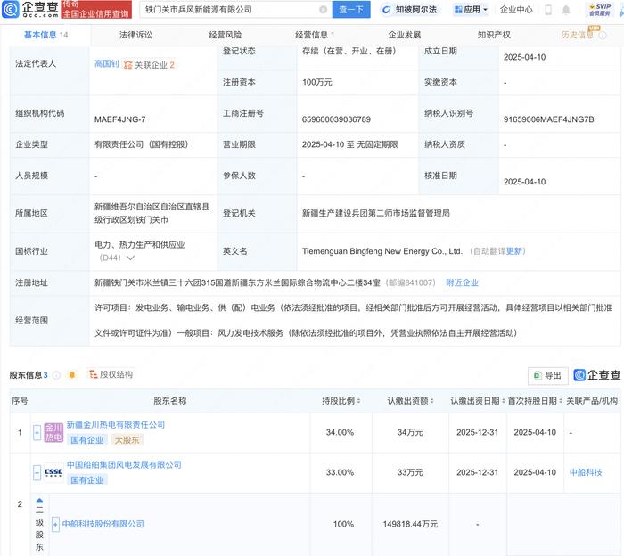Switch to the 历史信息 tab
The image size is (624, 556).
coord(577,35)
